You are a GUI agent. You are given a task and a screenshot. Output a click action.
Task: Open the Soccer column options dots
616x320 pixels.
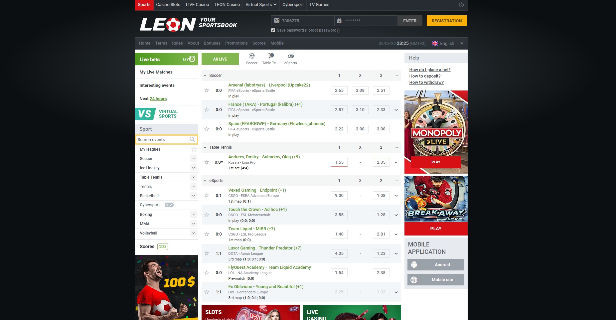396,76
